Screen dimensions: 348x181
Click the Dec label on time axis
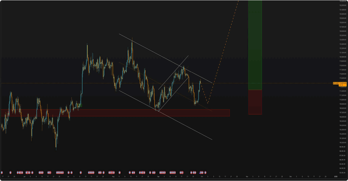(291, 177)
